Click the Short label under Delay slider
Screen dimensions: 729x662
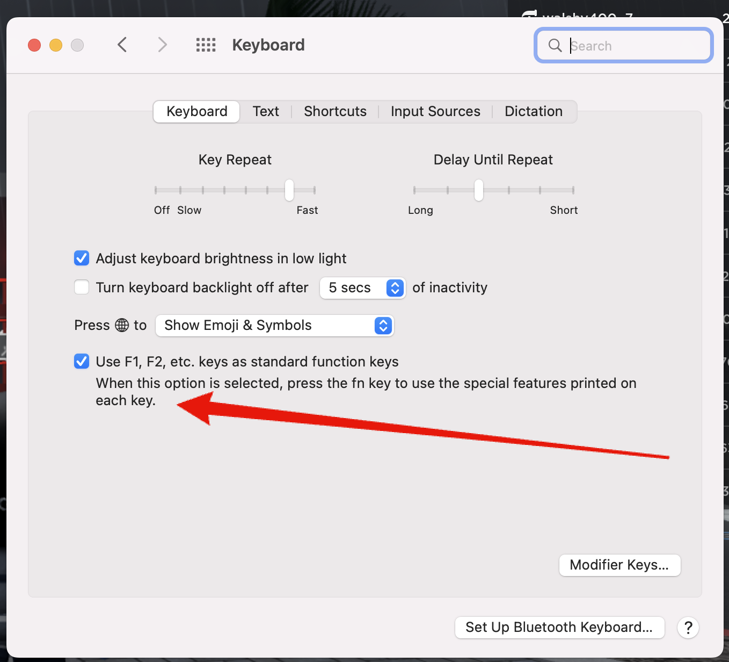click(564, 210)
